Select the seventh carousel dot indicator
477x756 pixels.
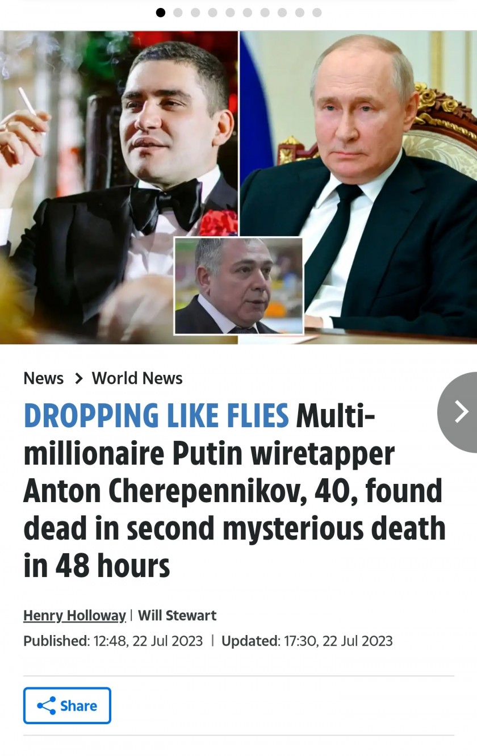[x=265, y=12]
